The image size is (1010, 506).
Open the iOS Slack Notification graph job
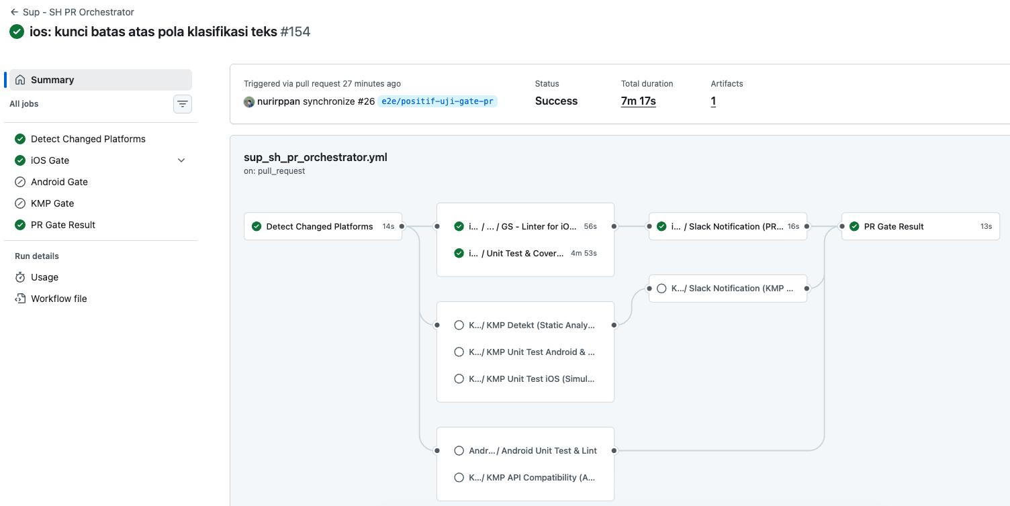(728, 227)
